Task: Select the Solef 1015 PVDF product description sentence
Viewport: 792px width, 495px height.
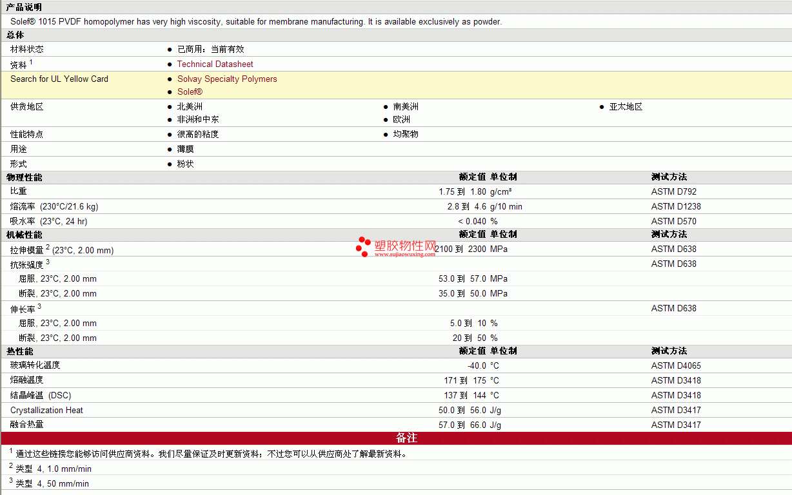Action: 256,22
